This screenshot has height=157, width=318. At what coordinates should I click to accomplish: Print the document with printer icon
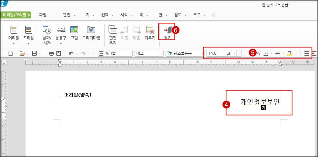51,53
